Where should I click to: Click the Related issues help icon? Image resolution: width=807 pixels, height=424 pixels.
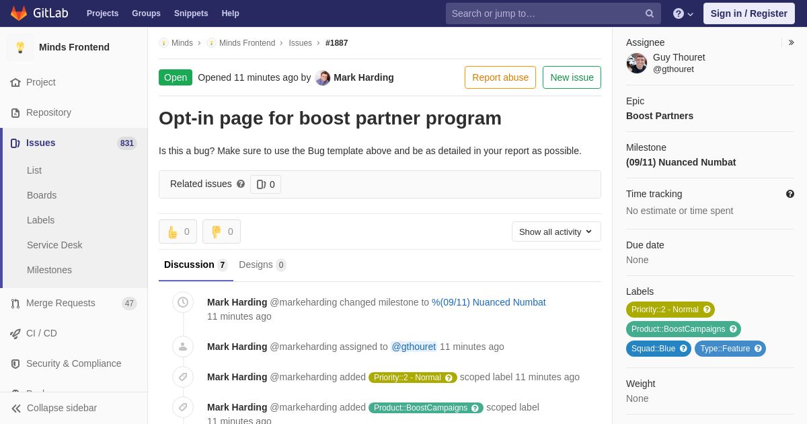click(x=241, y=184)
